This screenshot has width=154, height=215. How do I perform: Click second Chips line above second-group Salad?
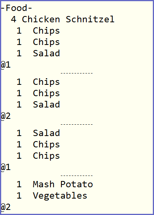click(x=38, y=93)
